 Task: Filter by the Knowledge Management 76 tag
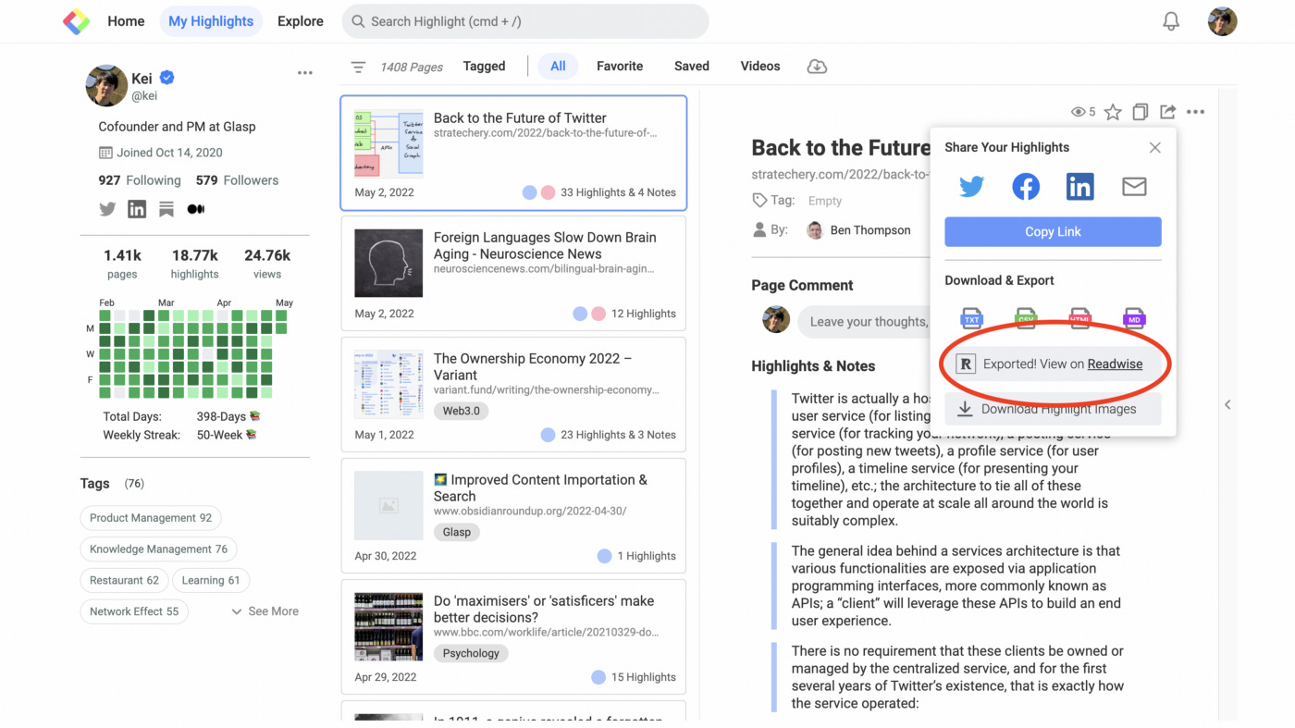tap(158, 549)
